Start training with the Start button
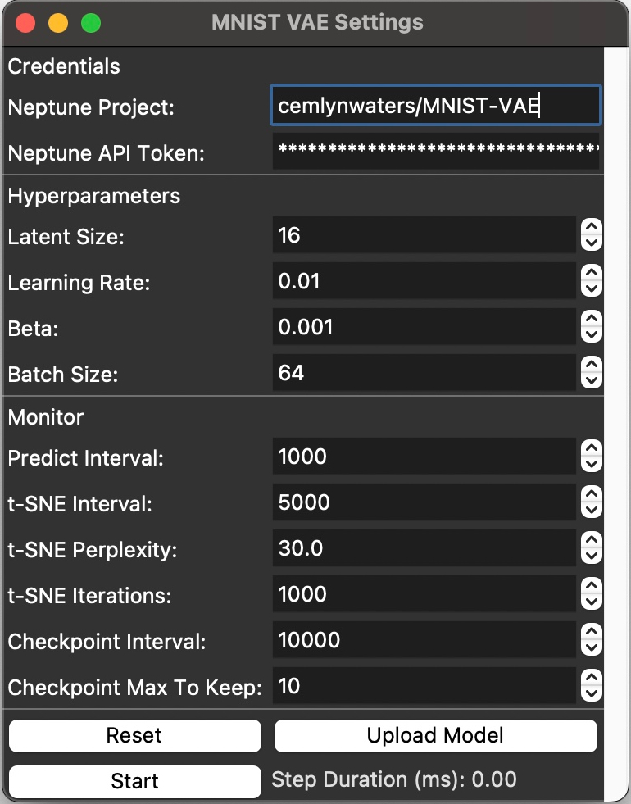631x804 pixels. pyautogui.click(x=135, y=781)
